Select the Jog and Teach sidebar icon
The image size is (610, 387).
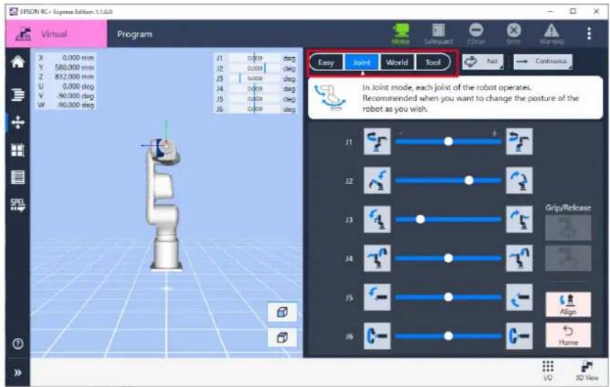tap(18, 123)
